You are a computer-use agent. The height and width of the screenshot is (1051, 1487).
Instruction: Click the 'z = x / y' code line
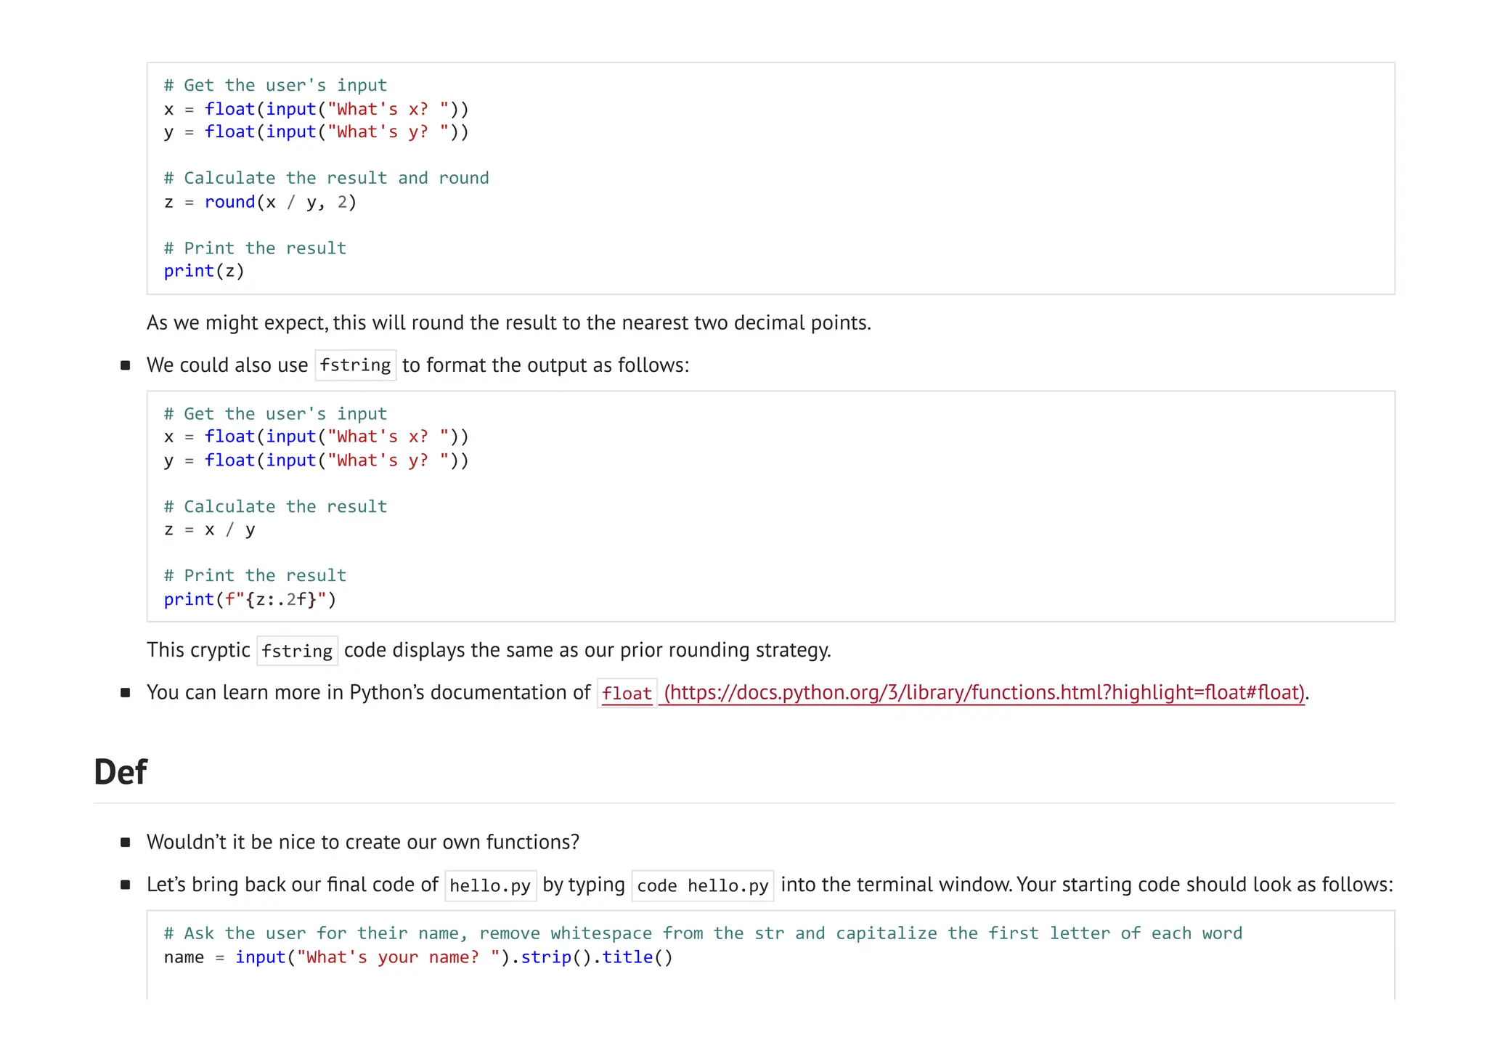tap(209, 529)
